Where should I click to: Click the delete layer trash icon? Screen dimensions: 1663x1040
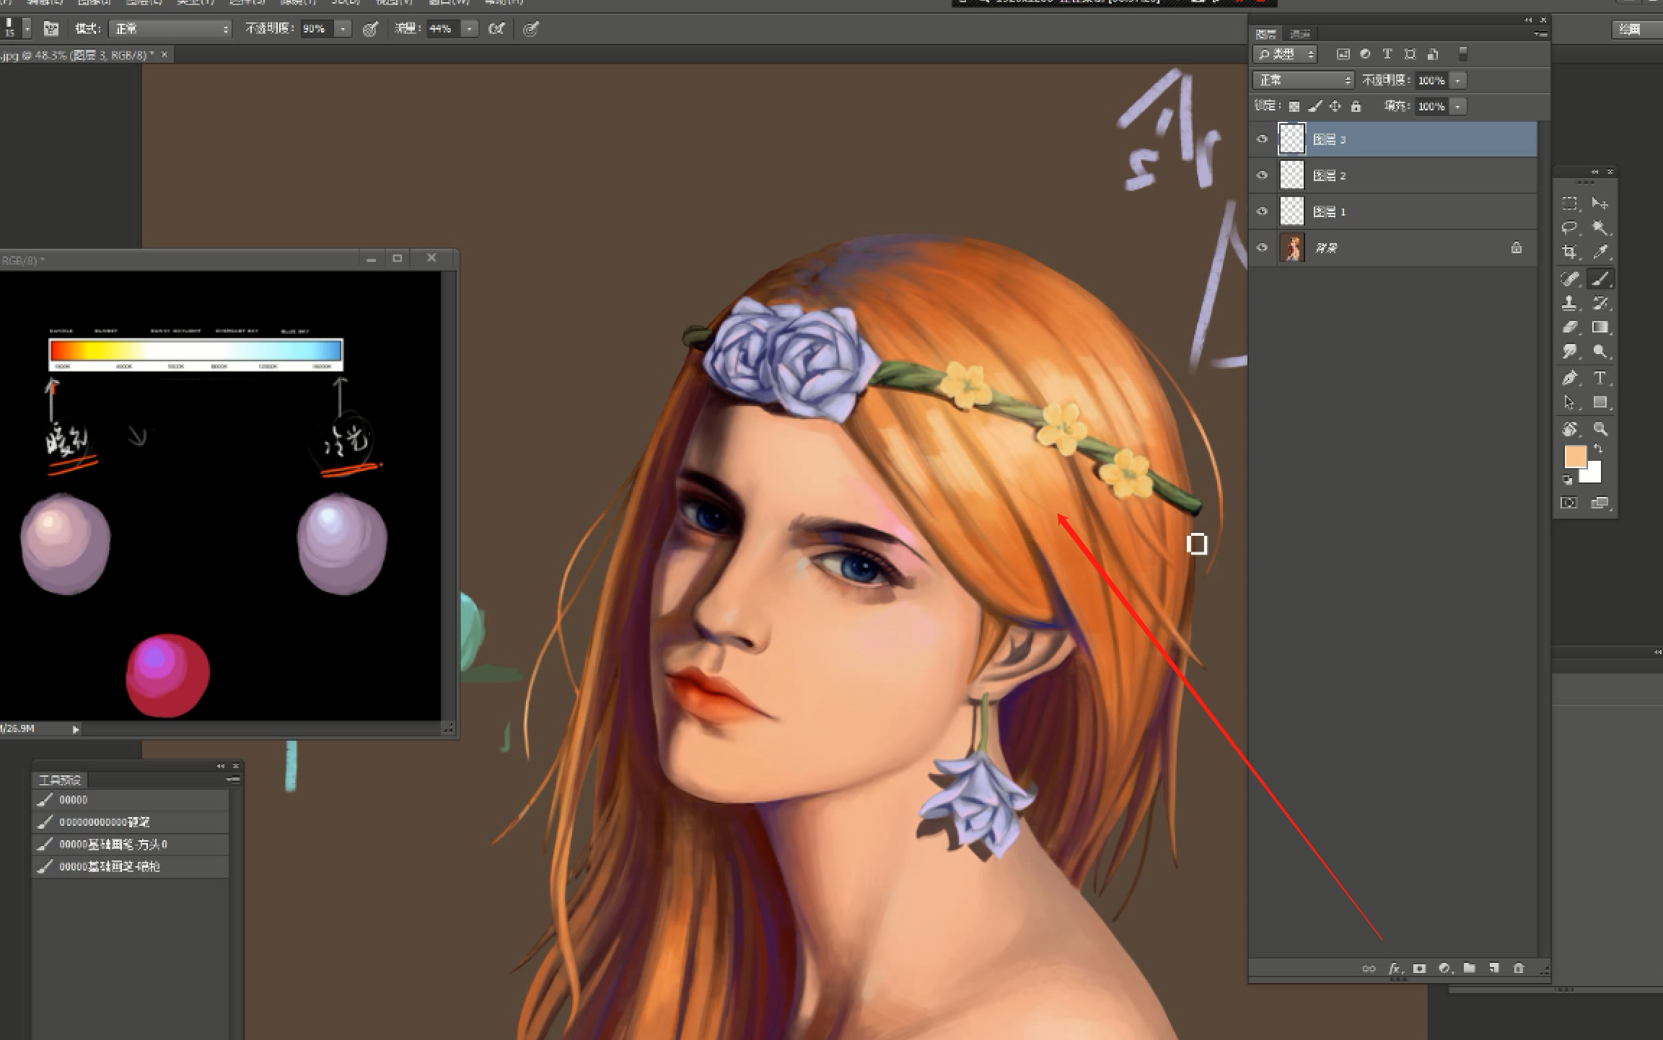[x=1519, y=968]
